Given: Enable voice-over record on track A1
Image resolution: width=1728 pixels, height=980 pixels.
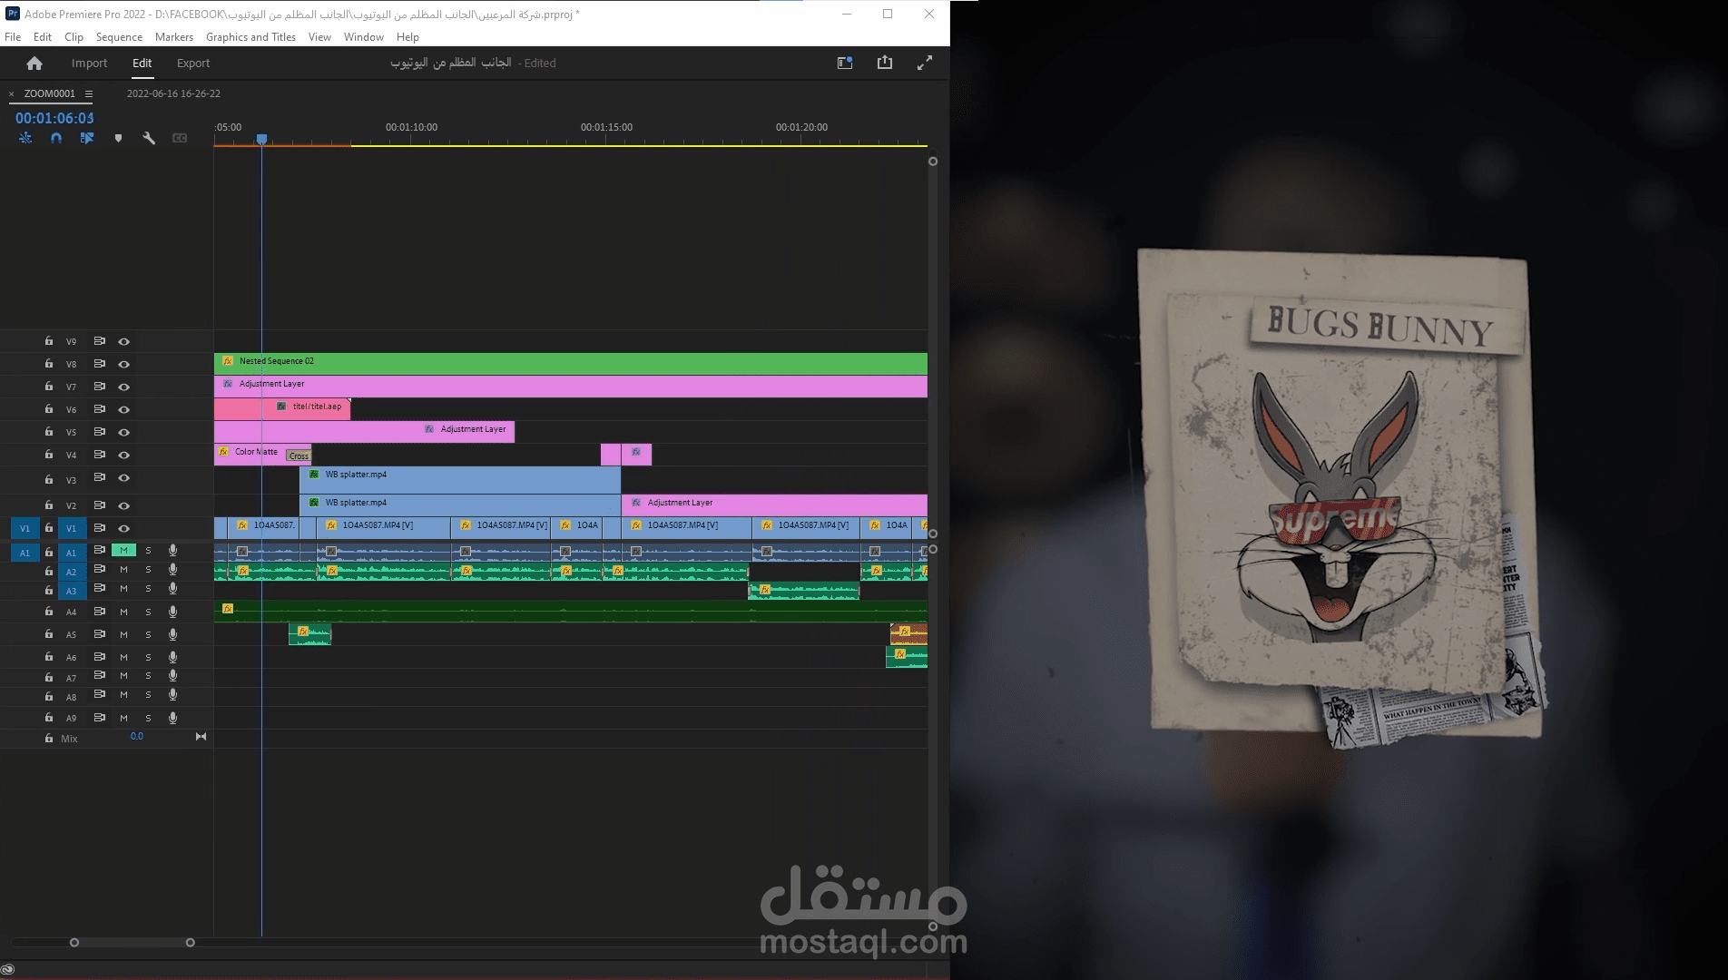Looking at the screenshot, I should 172,550.
